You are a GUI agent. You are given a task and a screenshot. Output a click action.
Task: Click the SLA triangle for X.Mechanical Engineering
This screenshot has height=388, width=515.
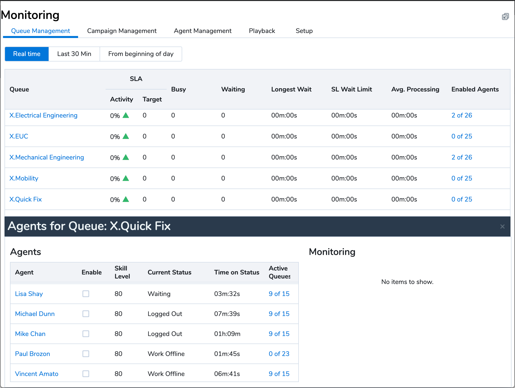[x=126, y=157]
